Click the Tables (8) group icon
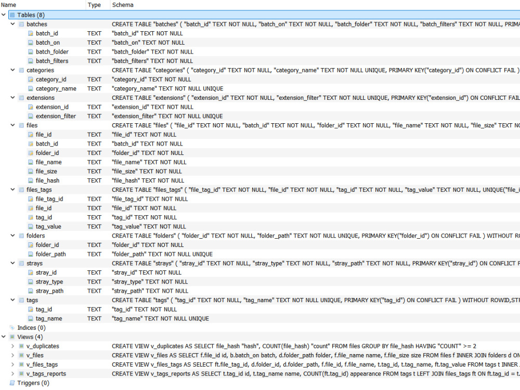This screenshot has height=390, width=520. point(12,15)
